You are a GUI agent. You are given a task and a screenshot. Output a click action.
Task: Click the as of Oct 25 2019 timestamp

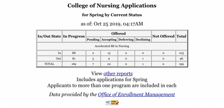tap(112, 24)
